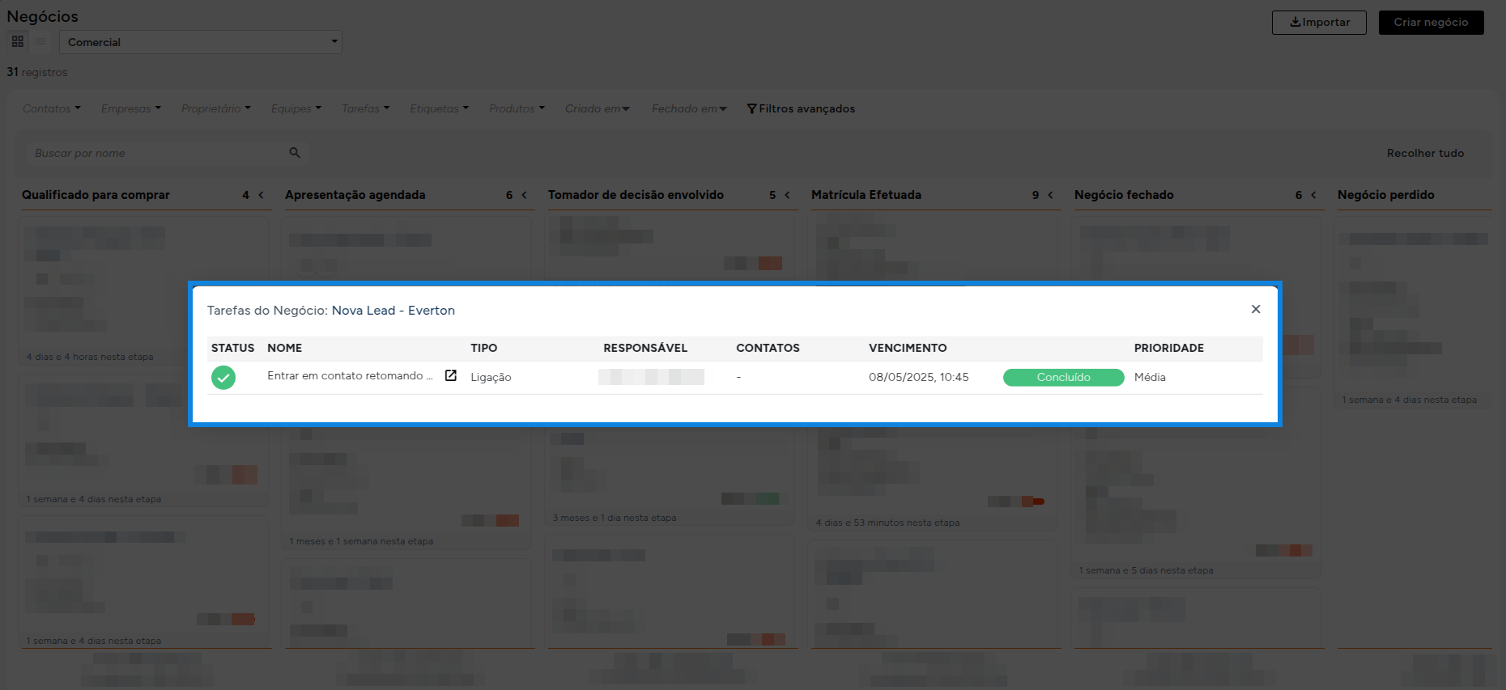Open Filtros avançados

(x=801, y=108)
